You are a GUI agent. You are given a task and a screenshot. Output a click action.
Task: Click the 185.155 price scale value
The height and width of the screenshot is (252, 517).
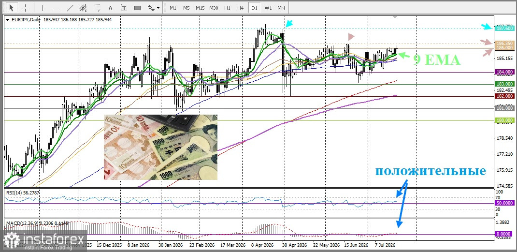pos(504,59)
